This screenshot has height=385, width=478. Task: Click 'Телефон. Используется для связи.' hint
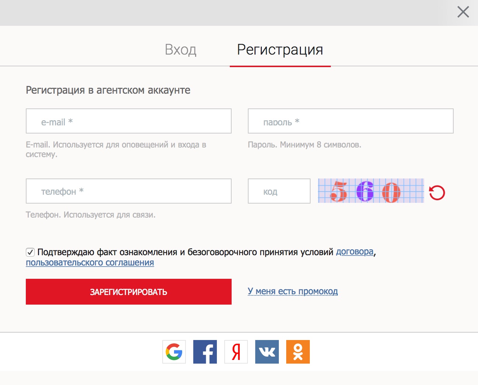coord(91,215)
